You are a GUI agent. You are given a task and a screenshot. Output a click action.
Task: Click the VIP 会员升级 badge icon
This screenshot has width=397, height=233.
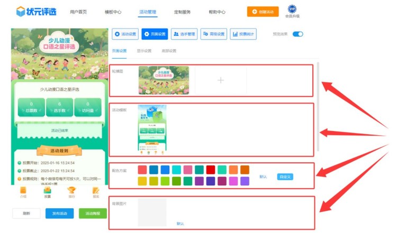coord(292,9)
